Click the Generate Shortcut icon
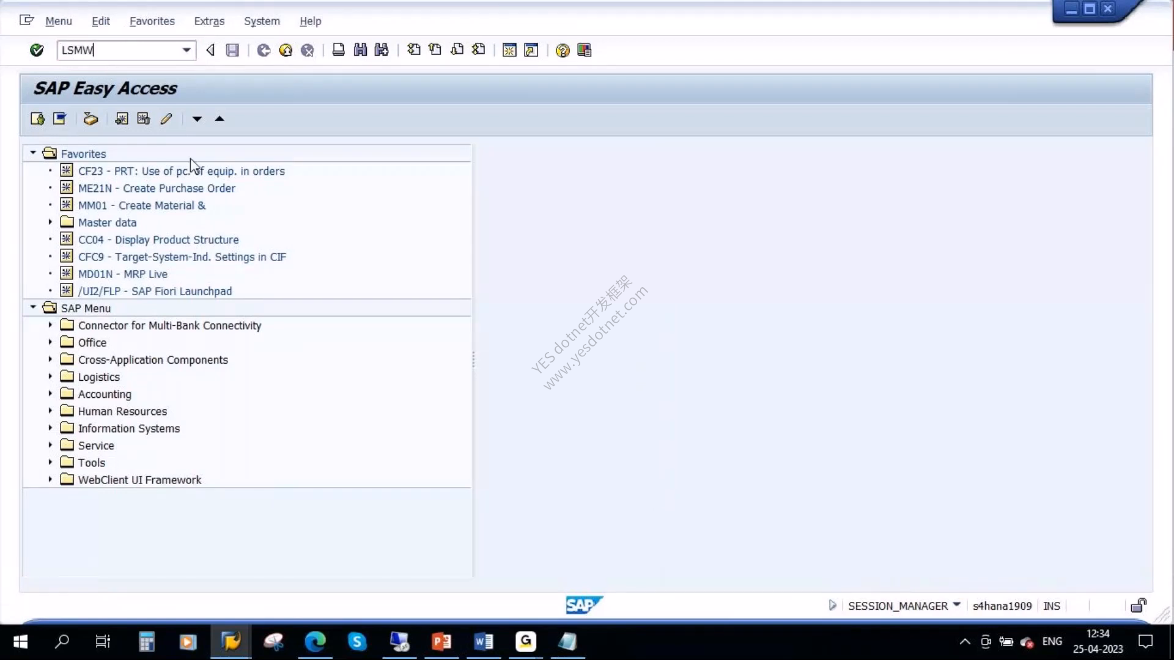The height and width of the screenshot is (660, 1174). pos(531,50)
